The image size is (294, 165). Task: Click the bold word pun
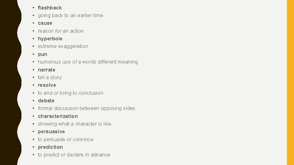tap(42, 54)
